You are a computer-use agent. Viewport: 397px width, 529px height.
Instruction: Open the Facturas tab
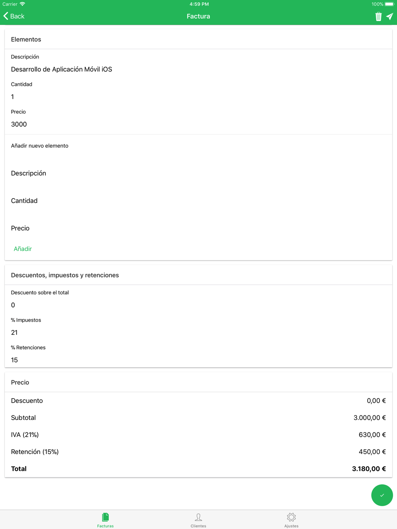105,520
